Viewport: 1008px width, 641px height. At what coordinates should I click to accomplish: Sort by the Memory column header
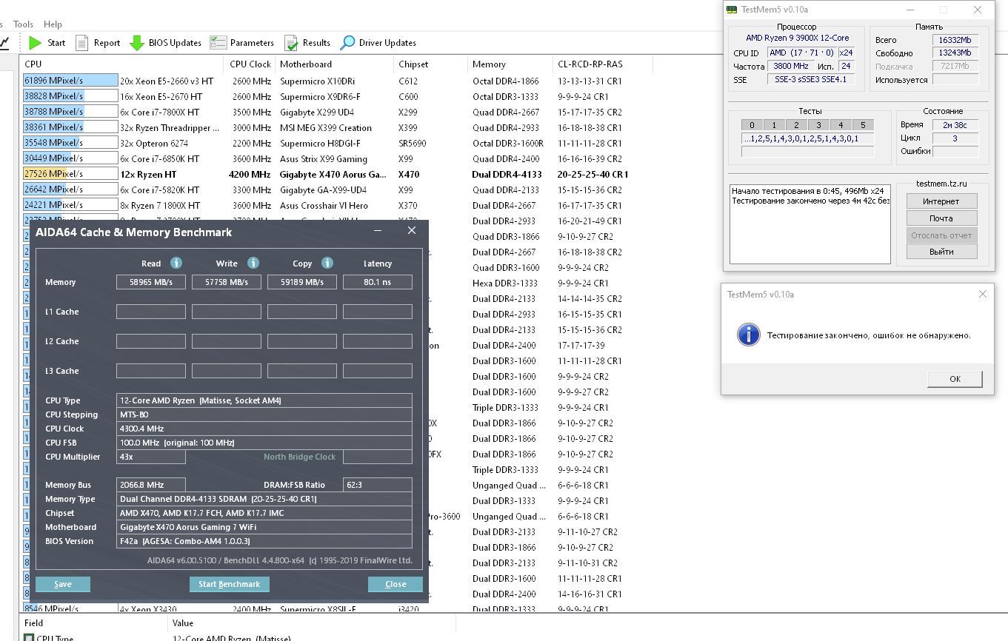(511, 64)
